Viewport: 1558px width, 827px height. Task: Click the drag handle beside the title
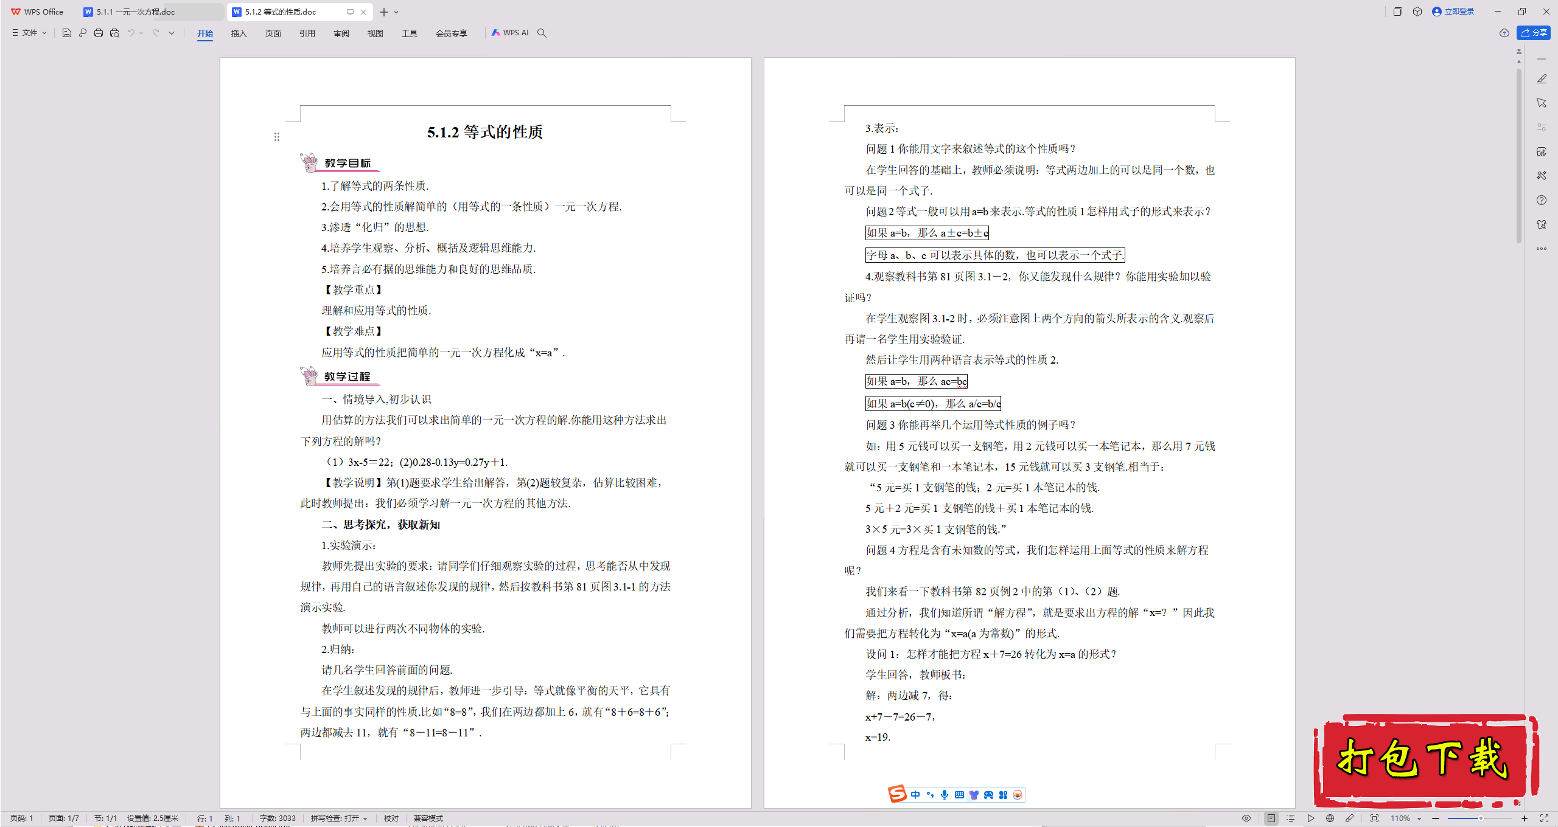pyautogui.click(x=277, y=137)
